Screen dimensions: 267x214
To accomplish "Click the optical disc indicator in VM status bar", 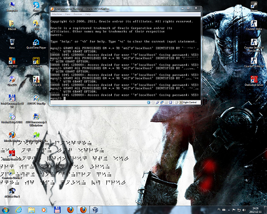I will point(153,103).
